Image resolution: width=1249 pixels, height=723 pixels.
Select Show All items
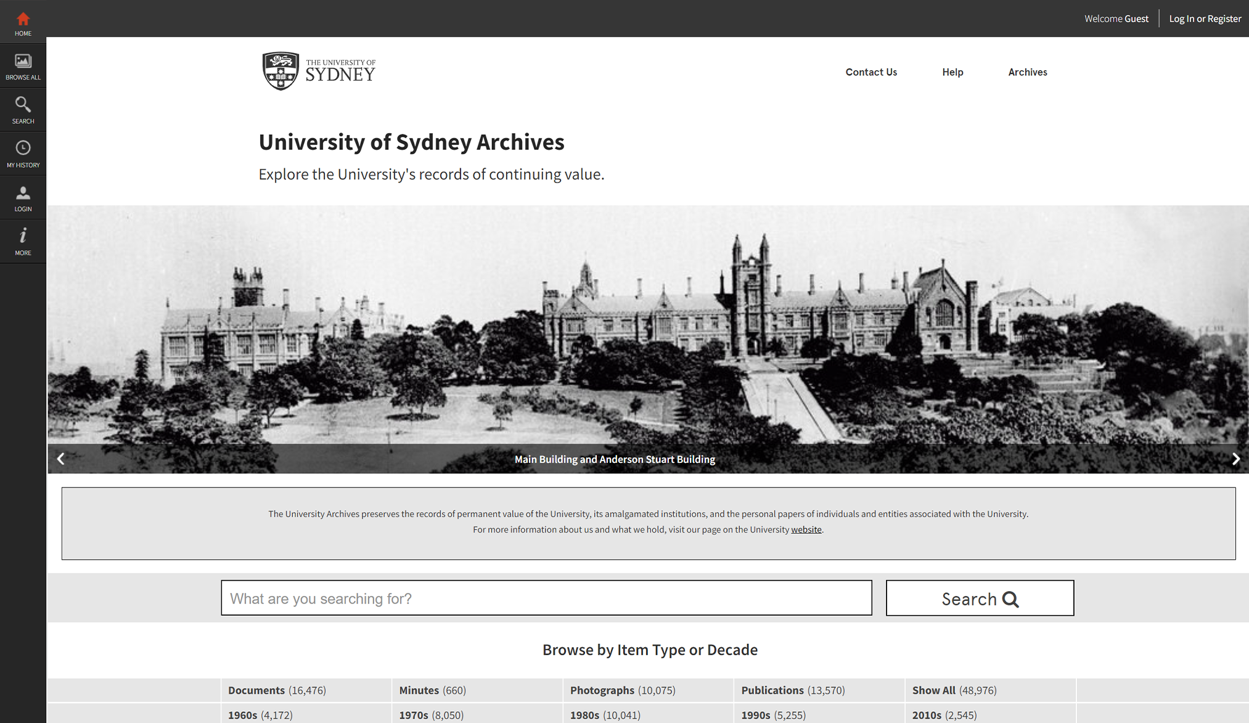(954, 690)
